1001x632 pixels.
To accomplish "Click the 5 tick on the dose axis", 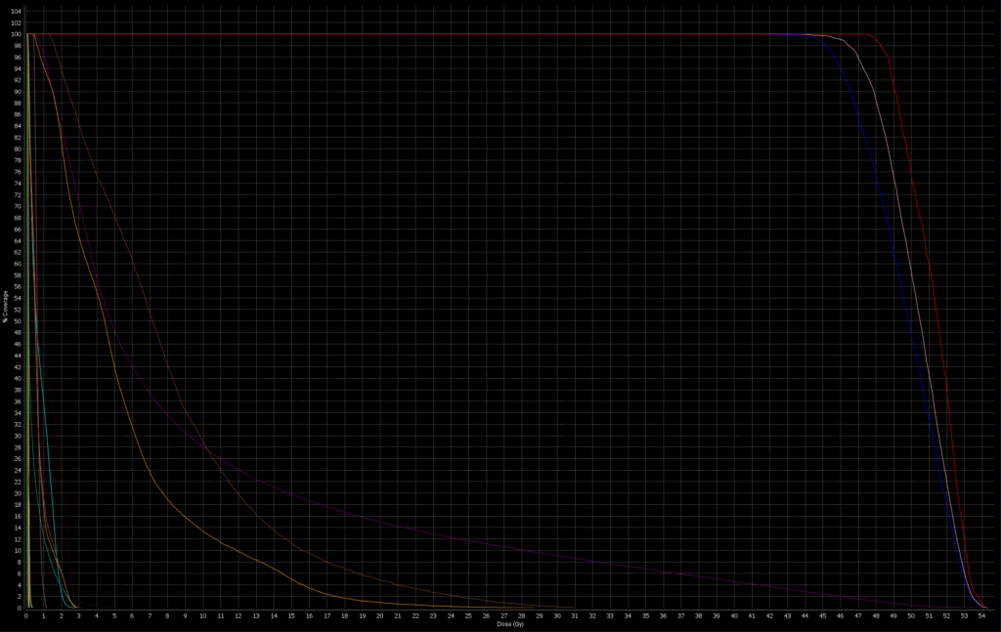I will coord(114,615).
